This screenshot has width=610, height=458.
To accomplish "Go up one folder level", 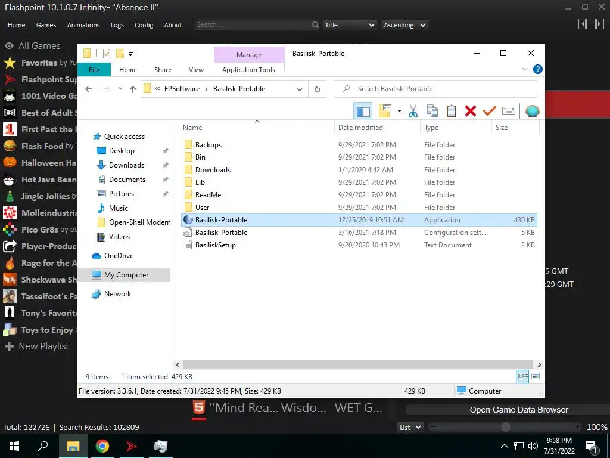I will point(133,89).
